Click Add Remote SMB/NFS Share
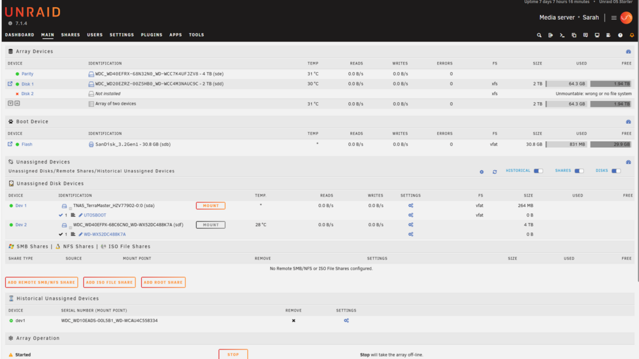Screen dimensions: 639x359 (42, 282)
